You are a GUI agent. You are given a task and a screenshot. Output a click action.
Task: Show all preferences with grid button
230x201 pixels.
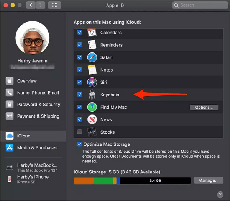coord(54,5)
